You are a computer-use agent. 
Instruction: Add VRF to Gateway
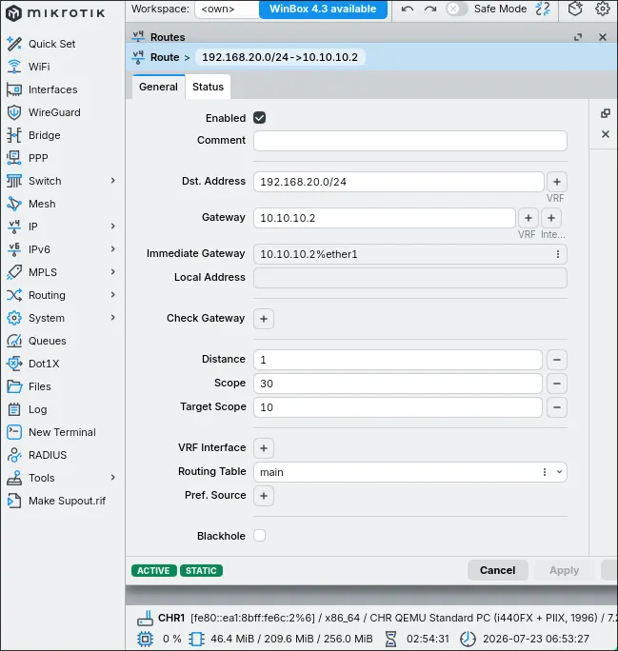(528, 218)
